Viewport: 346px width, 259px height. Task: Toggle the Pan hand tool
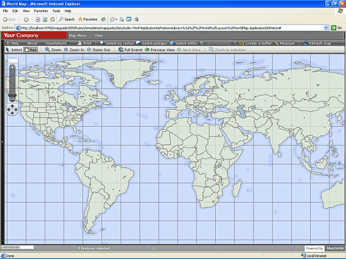pyautogui.click(x=30, y=50)
